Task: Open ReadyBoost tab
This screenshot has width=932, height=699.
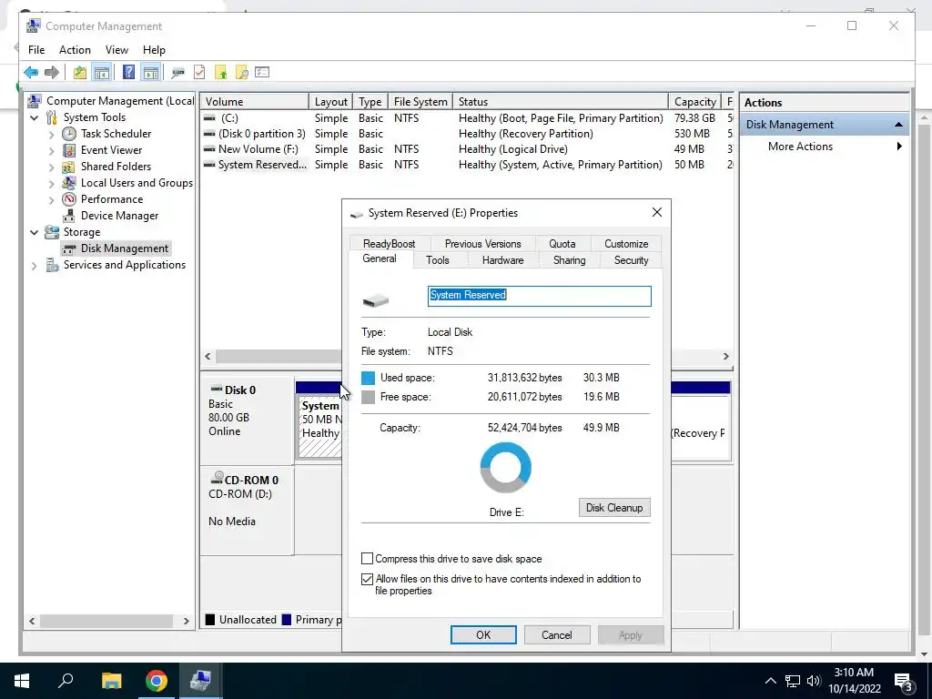Action: click(389, 244)
